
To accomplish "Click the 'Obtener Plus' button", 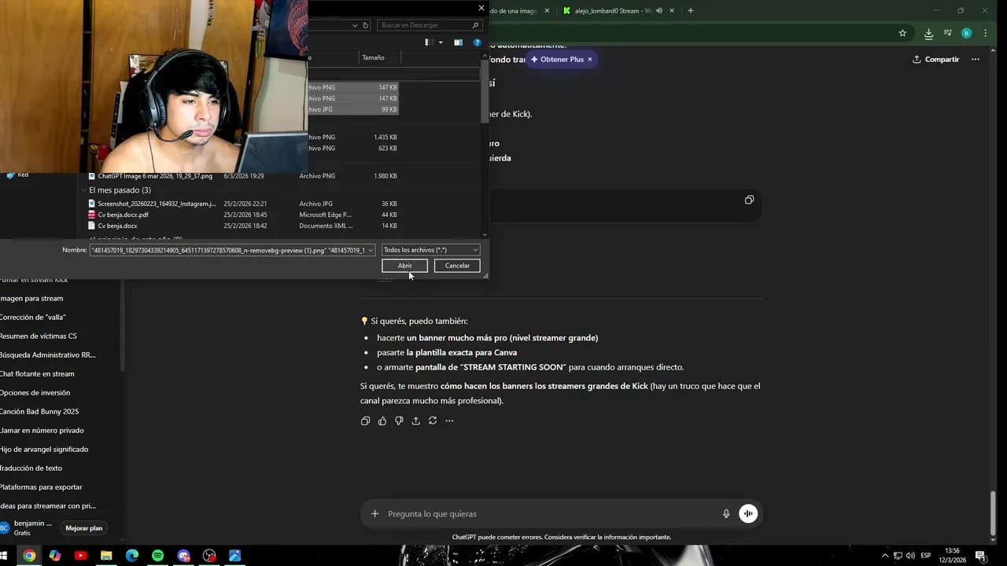I will 557,59.
